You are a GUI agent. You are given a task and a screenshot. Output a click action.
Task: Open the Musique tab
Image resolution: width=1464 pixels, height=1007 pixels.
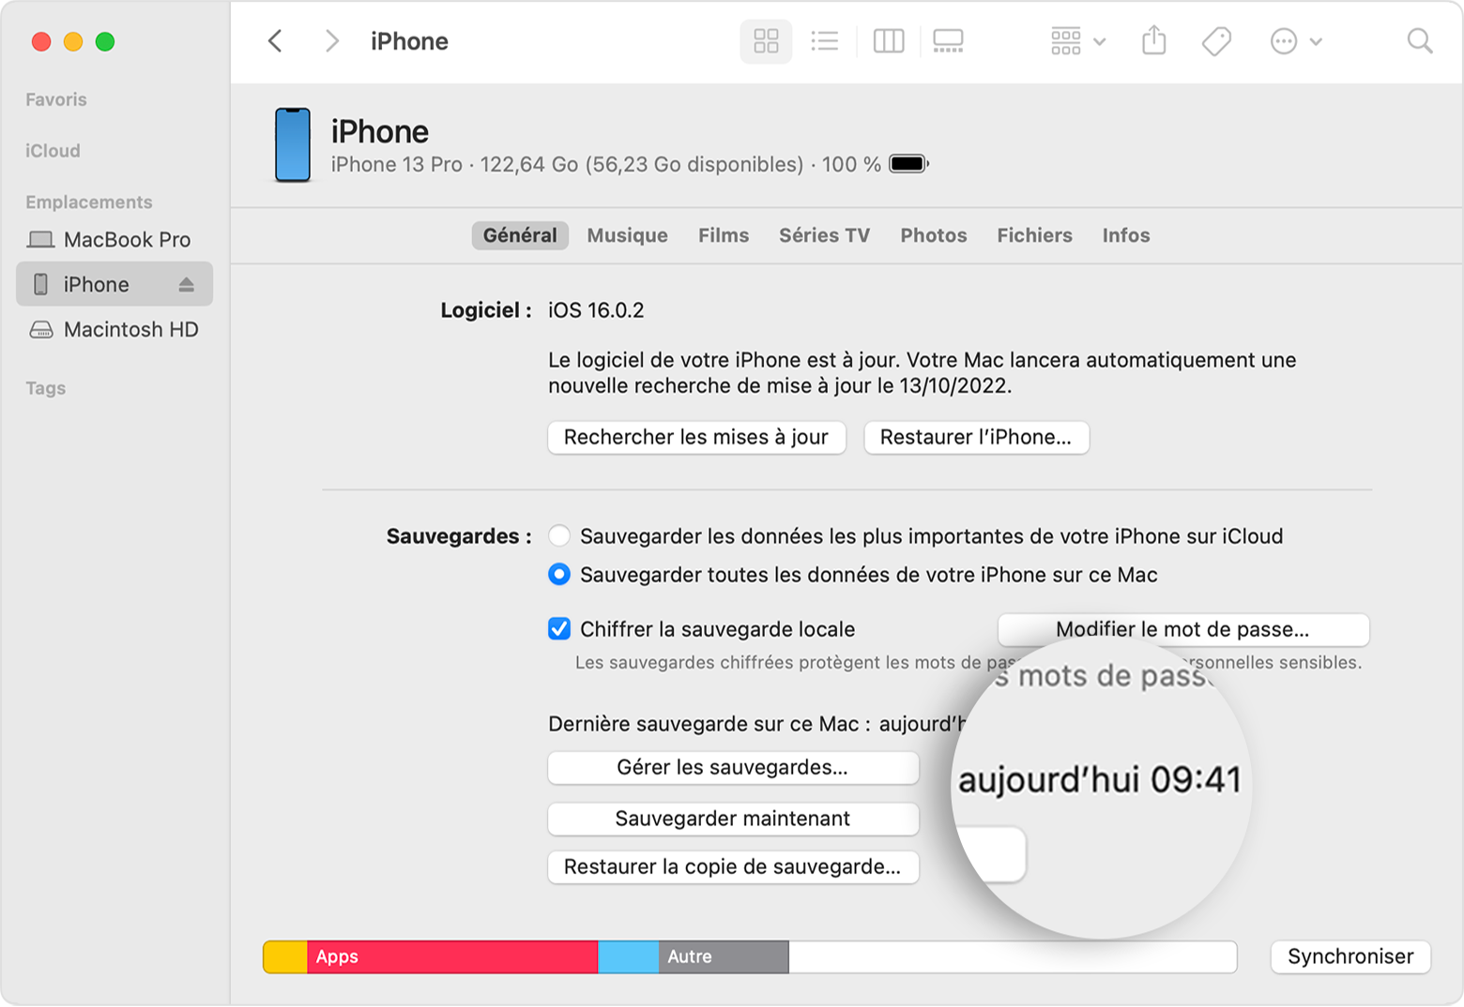pyautogui.click(x=627, y=235)
